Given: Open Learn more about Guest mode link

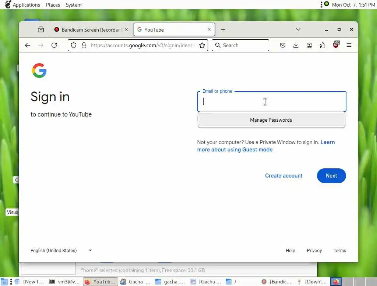Looking at the screenshot, I should click(x=266, y=146).
